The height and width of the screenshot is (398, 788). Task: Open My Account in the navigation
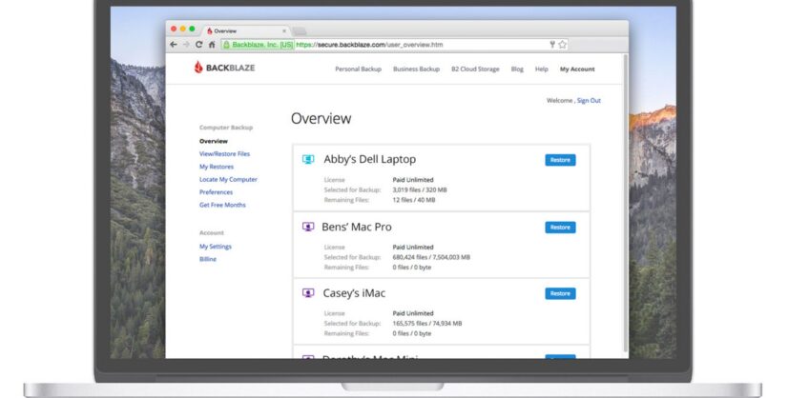[577, 70]
